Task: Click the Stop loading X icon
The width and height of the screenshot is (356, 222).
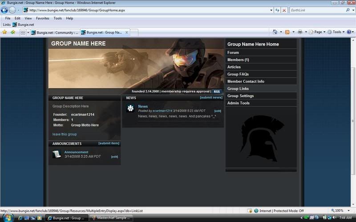Action: point(284,10)
